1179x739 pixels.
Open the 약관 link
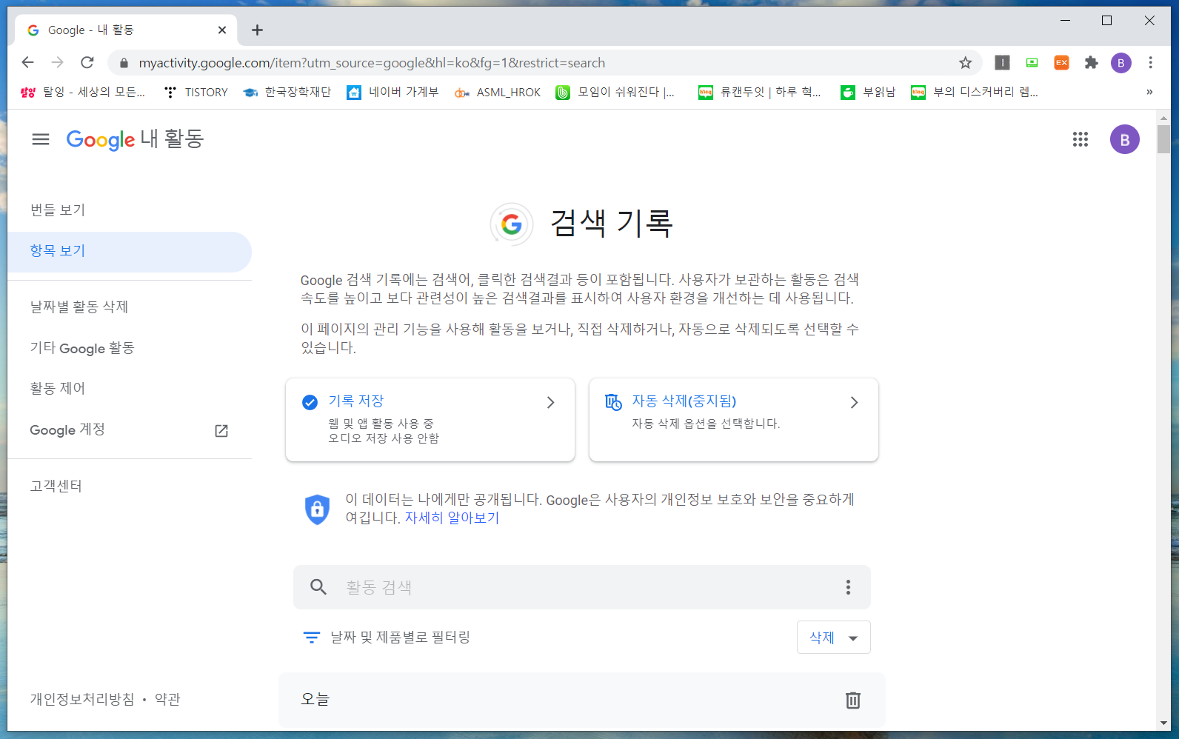pyautogui.click(x=167, y=699)
